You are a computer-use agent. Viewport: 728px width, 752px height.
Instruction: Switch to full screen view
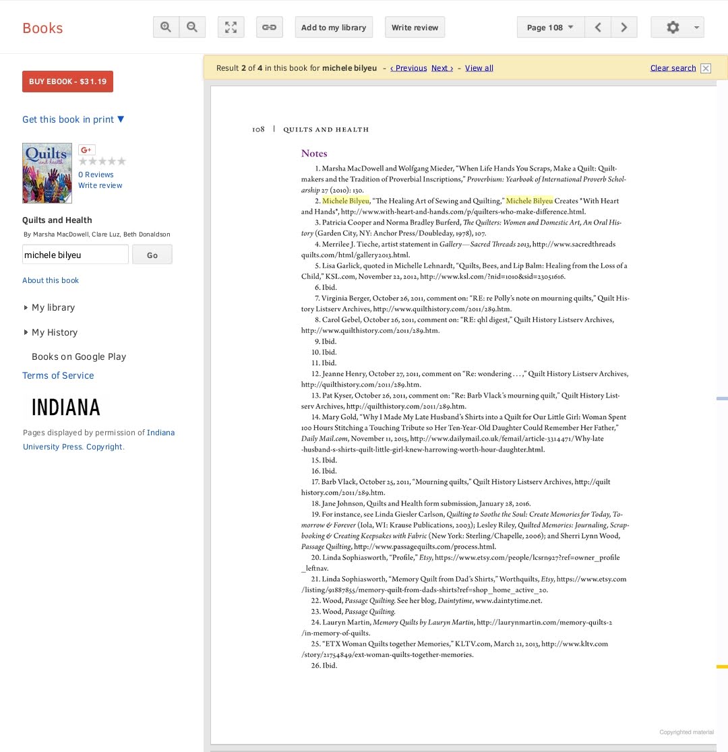[x=231, y=28]
